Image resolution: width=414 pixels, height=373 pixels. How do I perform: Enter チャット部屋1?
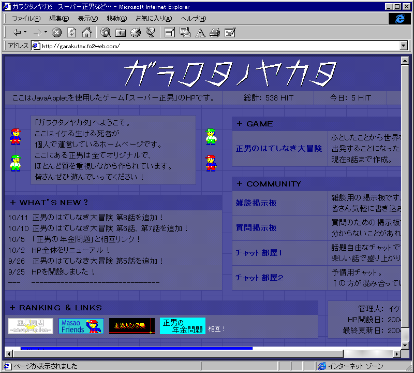[259, 253]
